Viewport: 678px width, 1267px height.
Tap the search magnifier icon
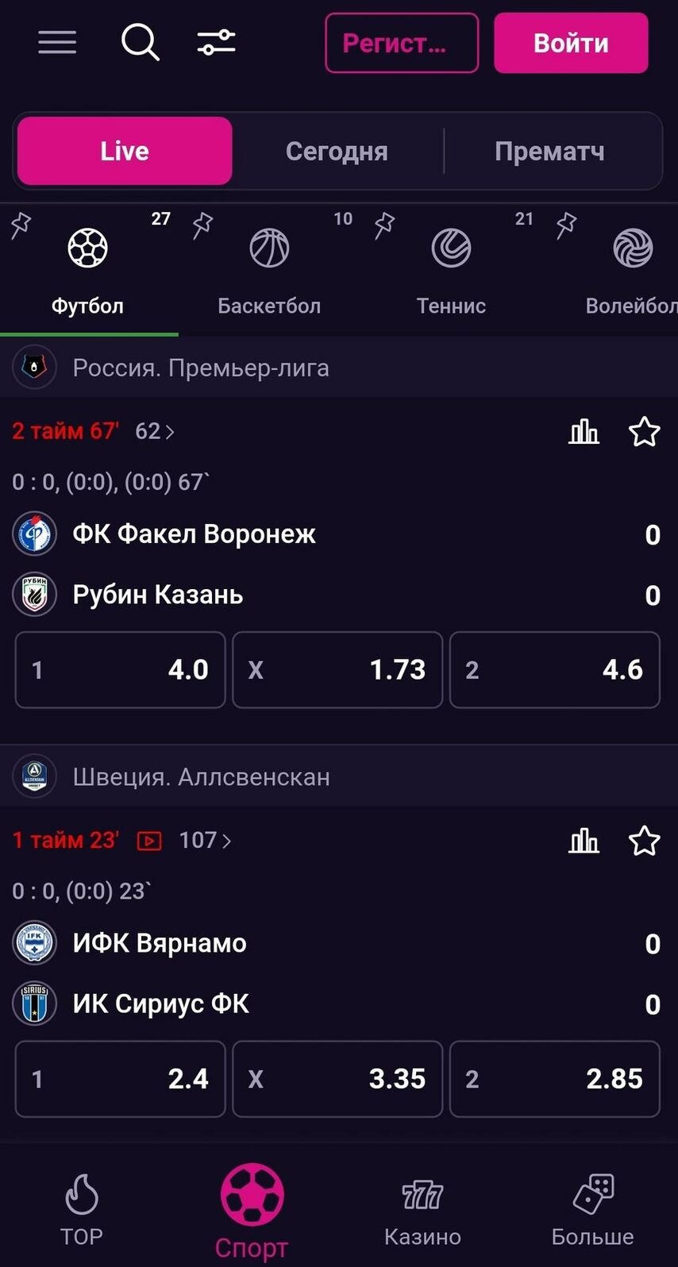[x=141, y=42]
